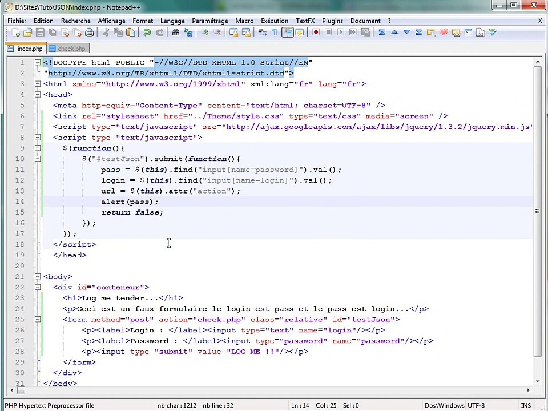Start macro recording with red dot
This screenshot has width=548, height=411.
coord(316,33)
